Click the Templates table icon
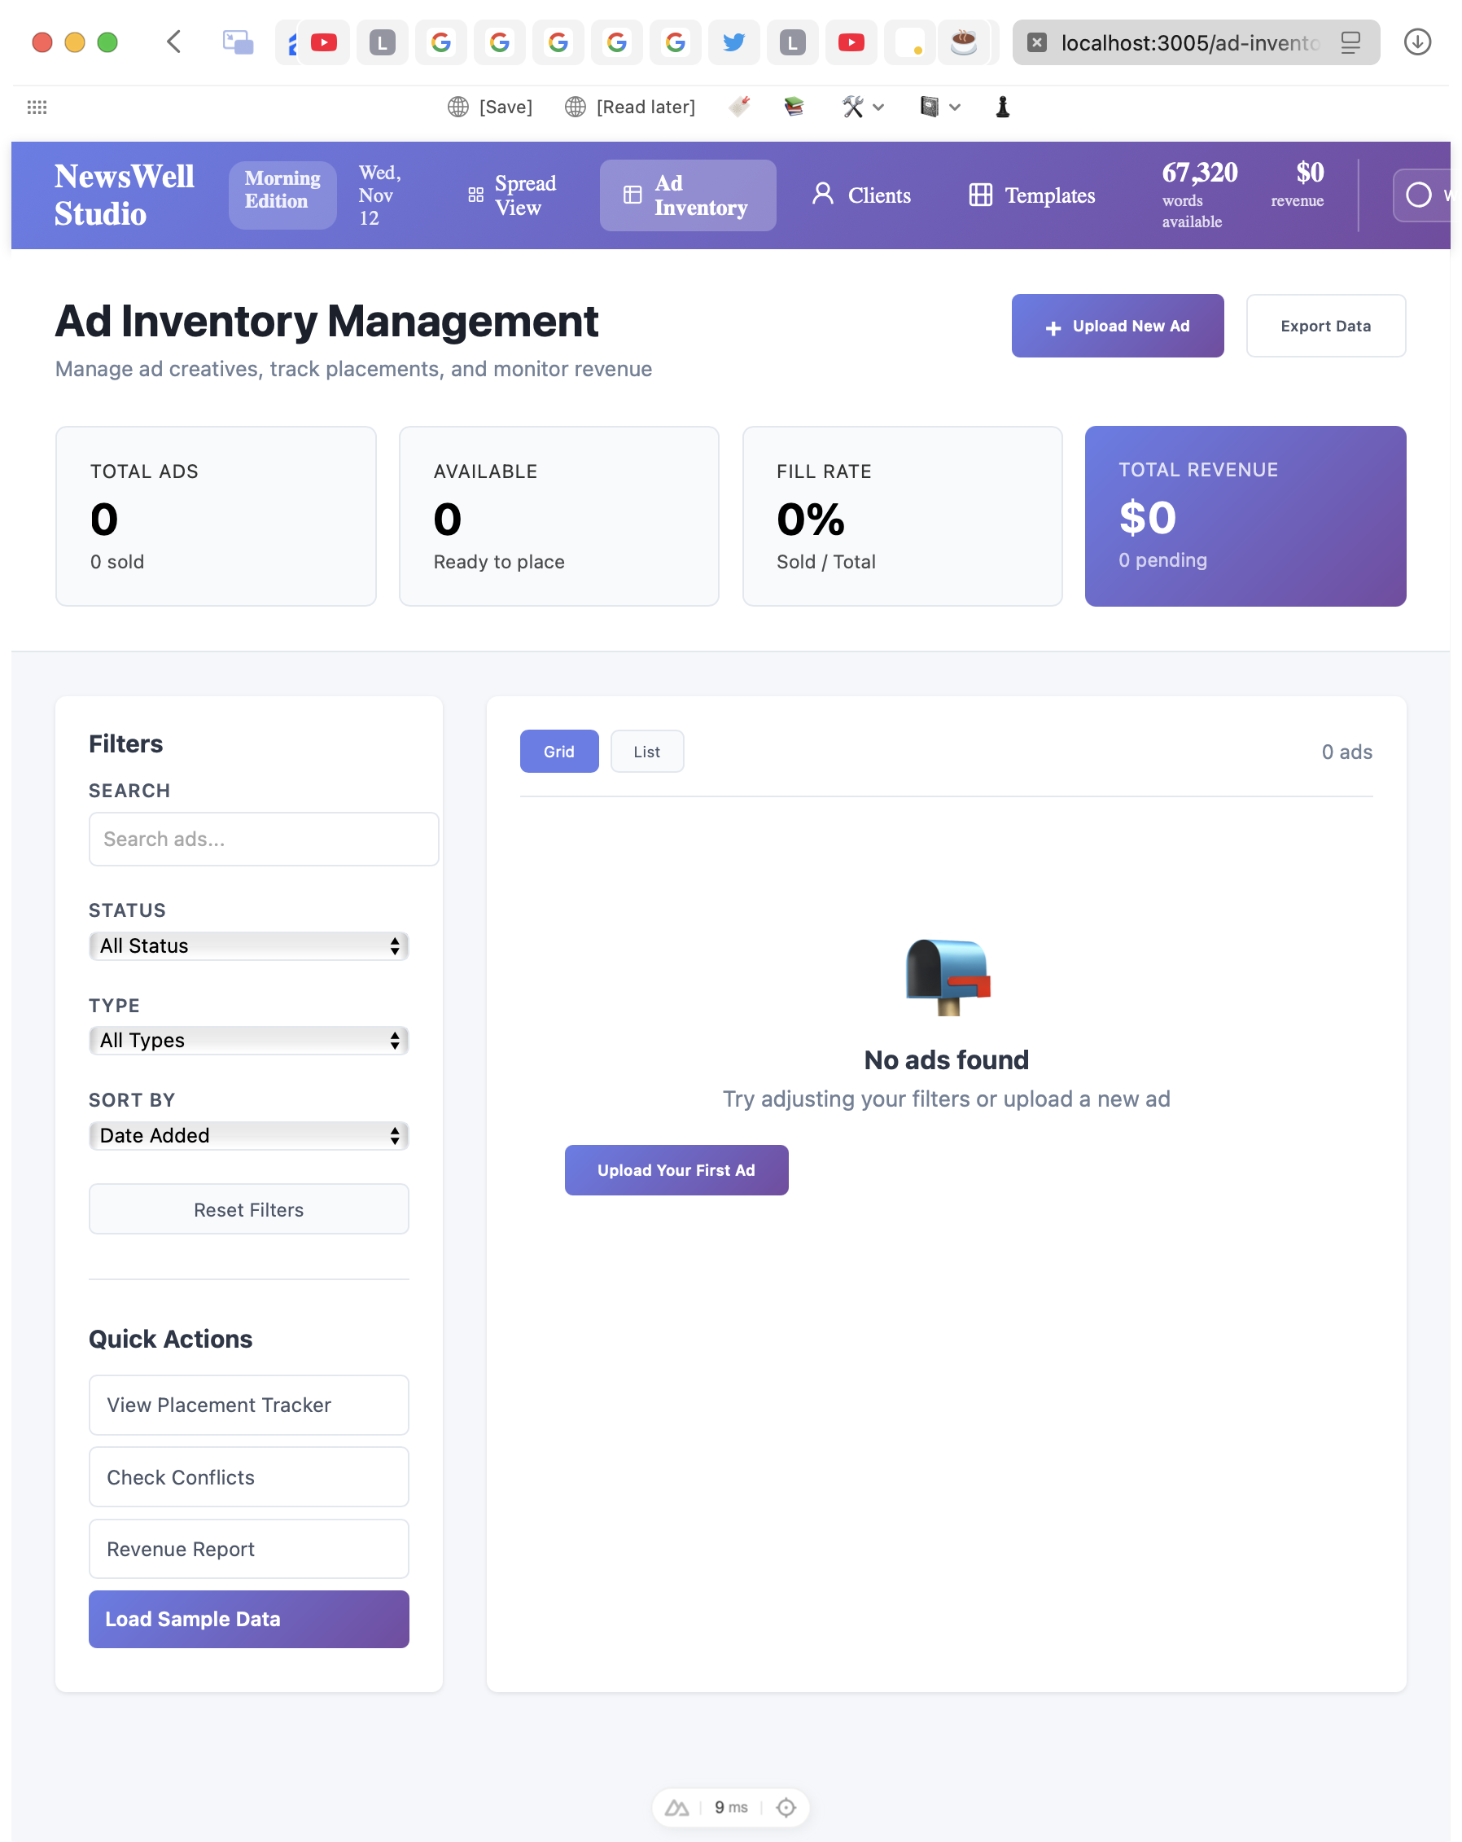Viewport: 1462px width, 1842px height. pos(980,195)
